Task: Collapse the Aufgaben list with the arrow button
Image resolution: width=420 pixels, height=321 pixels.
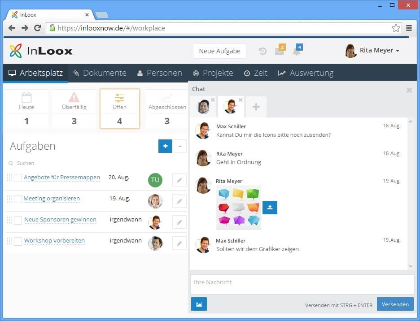Action: click(179, 146)
